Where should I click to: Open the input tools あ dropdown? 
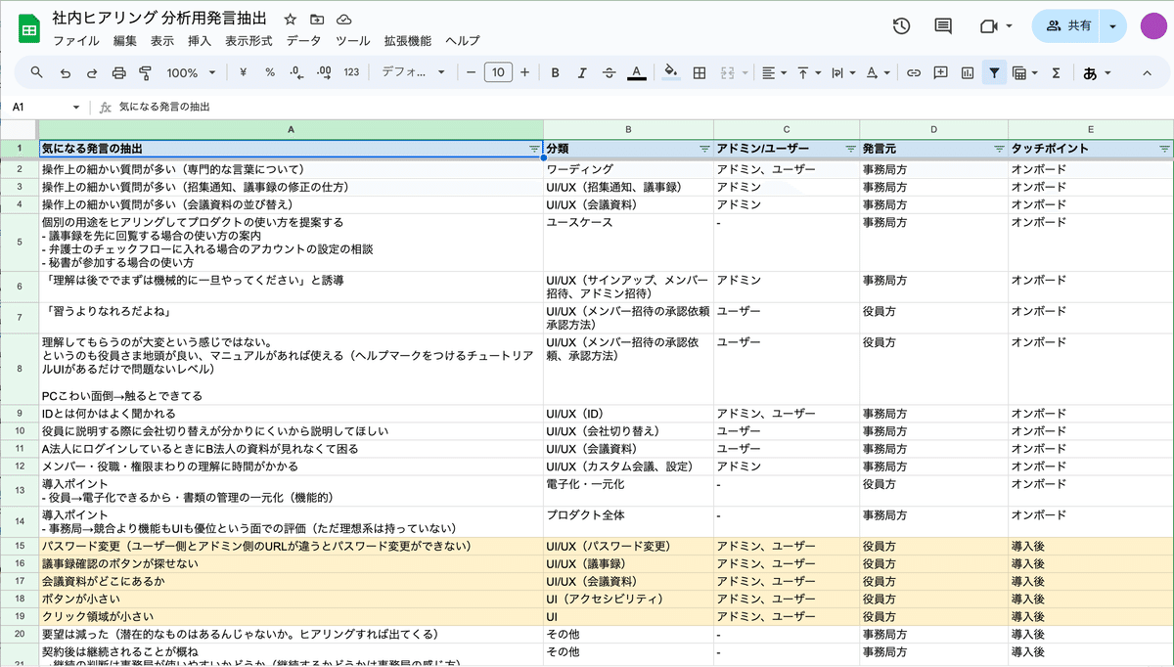(1097, 72)
